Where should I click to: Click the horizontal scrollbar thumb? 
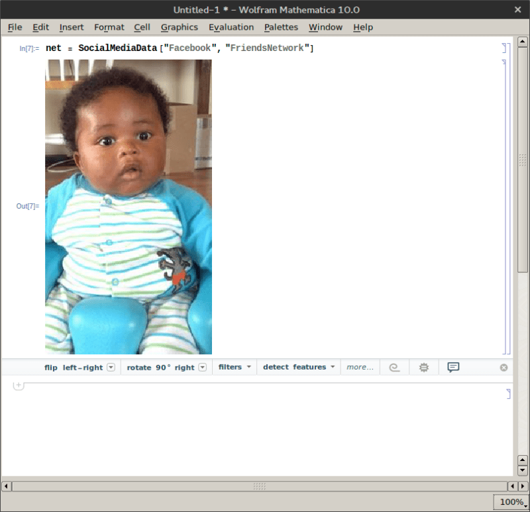tap(260, 486)
